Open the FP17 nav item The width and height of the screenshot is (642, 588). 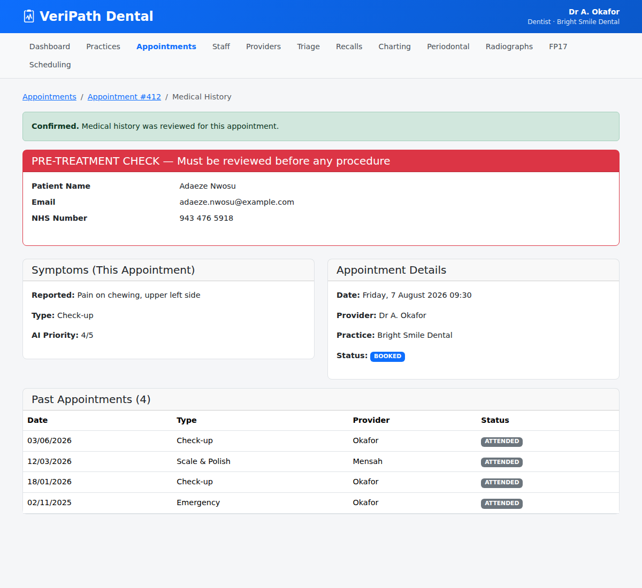coord(558,47)
